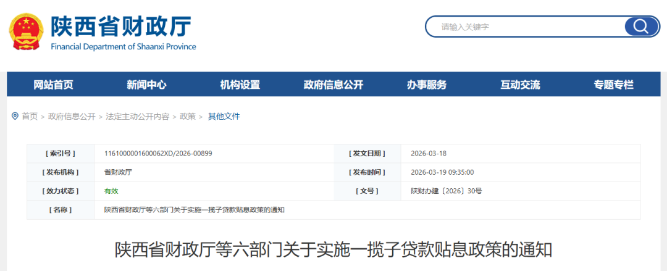Click the 文号 label cell

pos(367,191)
